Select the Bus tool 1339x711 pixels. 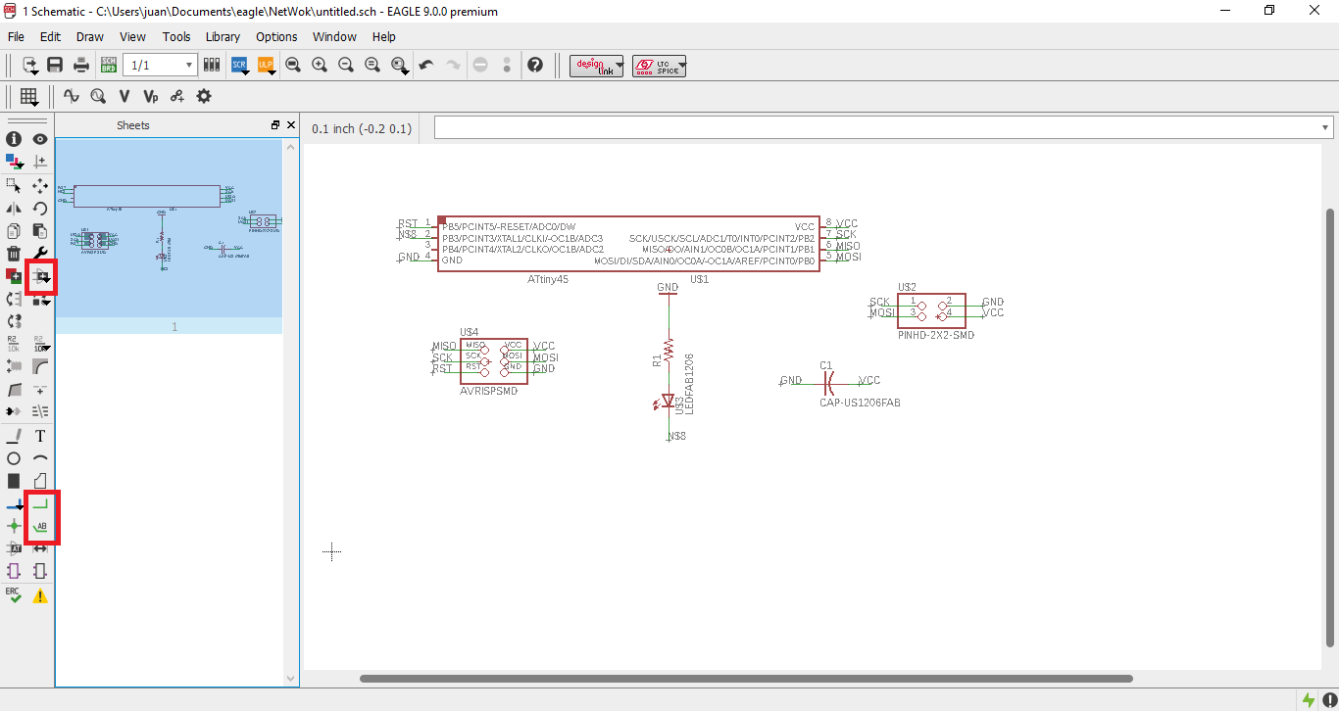click(14, 504)
